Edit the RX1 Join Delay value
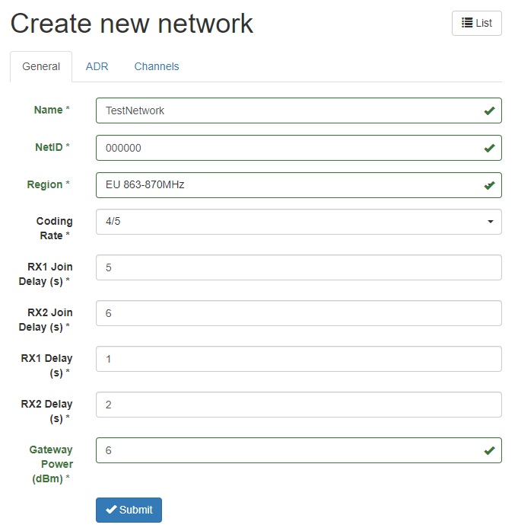 click(299, 267)
